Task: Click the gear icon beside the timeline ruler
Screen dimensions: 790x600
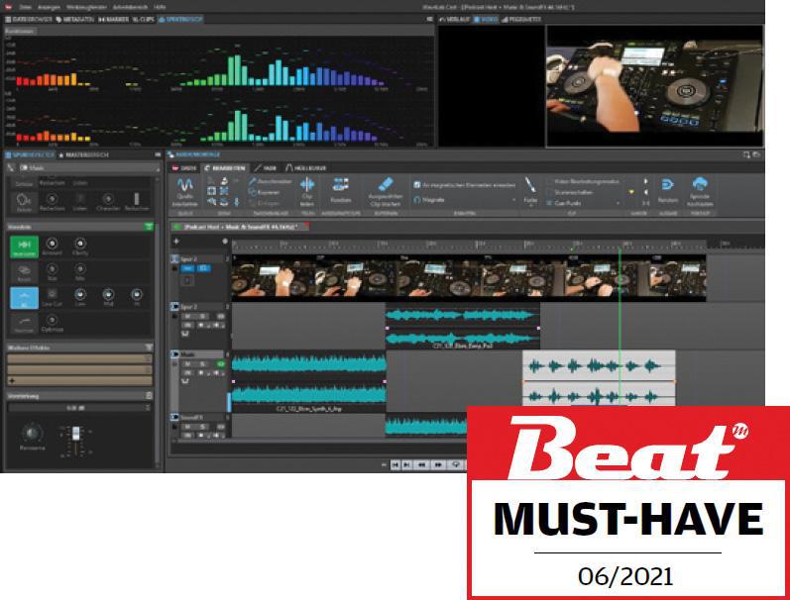Action: 225,242
